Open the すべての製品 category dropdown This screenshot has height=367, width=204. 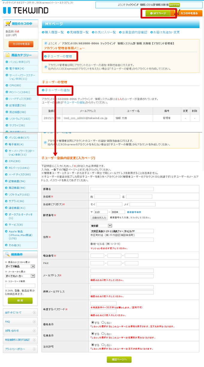[20, 266]
